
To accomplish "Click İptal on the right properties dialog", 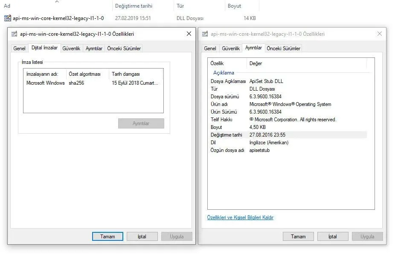I will pyautogui.click(x=333, y=236).
